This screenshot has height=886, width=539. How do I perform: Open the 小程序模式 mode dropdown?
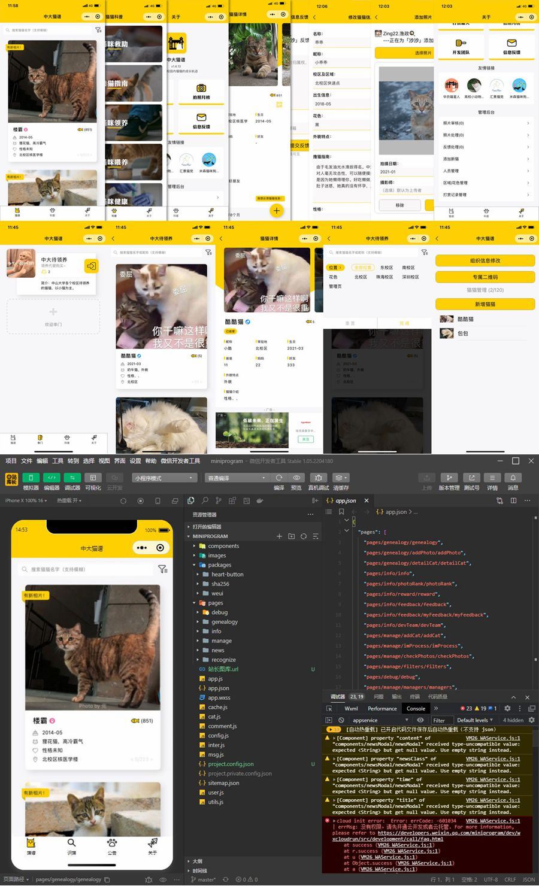tap(164, 478)
